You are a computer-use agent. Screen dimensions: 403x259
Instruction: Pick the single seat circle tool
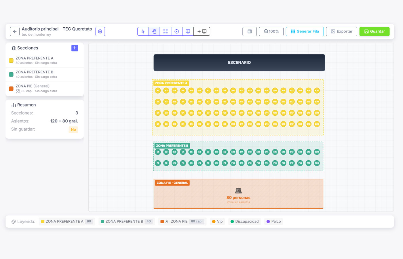(x=177, y=31)
